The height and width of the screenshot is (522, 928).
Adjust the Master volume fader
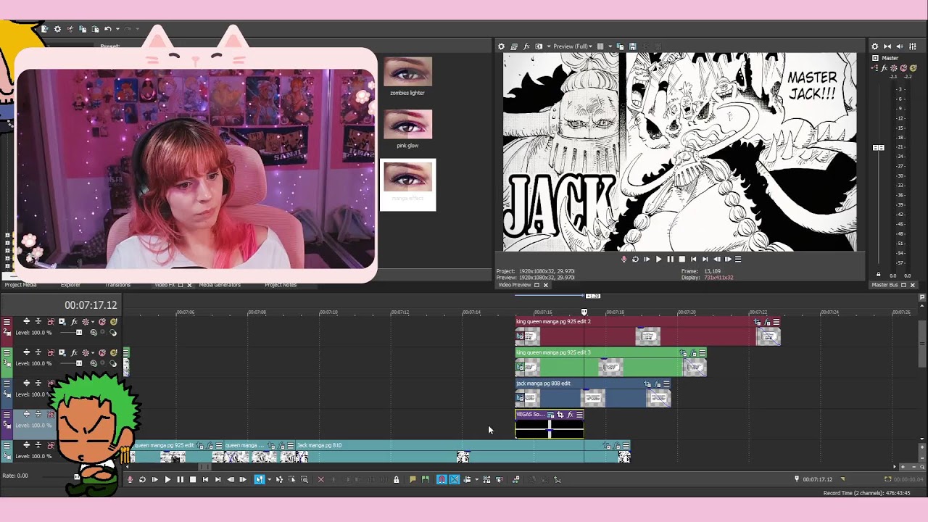coord(879,148)
